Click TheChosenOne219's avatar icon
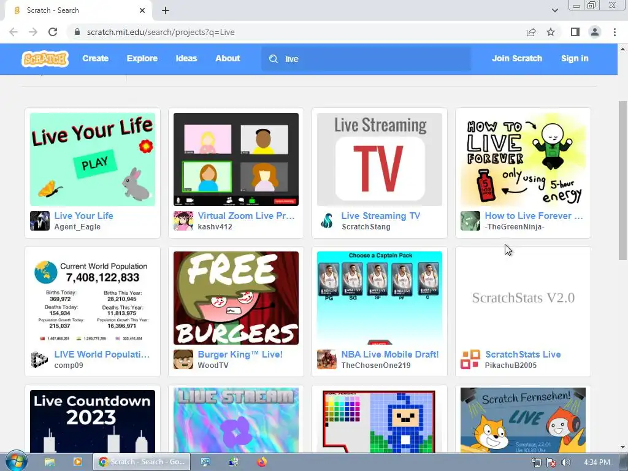Screen dimensions: 628x471 (327, 359)
